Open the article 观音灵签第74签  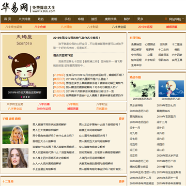coord(63,55)
